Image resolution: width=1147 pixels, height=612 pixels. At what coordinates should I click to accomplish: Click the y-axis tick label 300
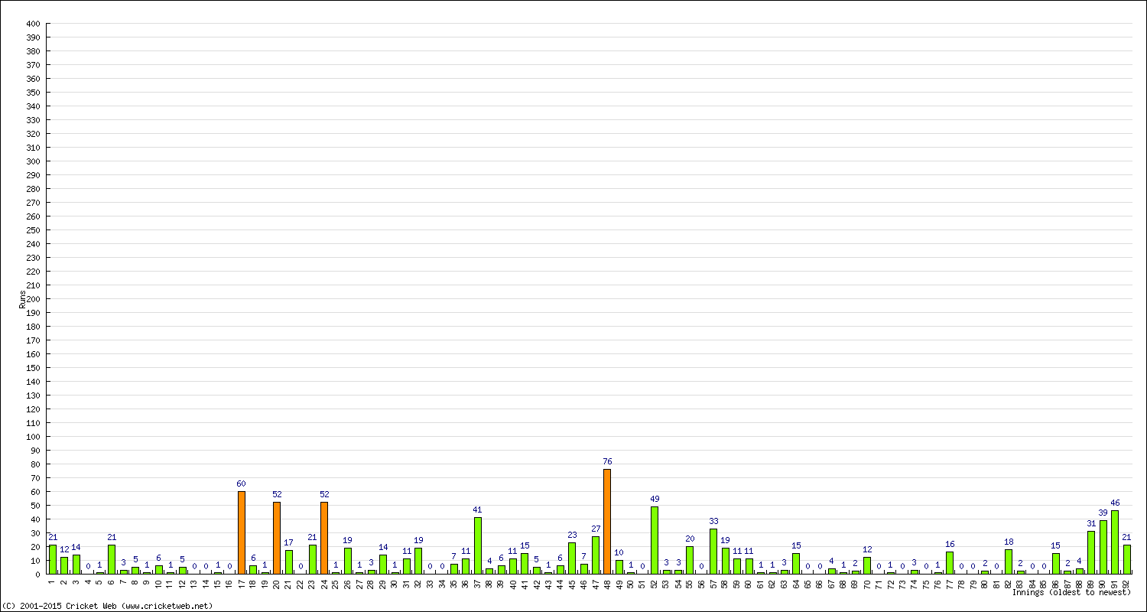pyautogui.click(x=32, y=161)
